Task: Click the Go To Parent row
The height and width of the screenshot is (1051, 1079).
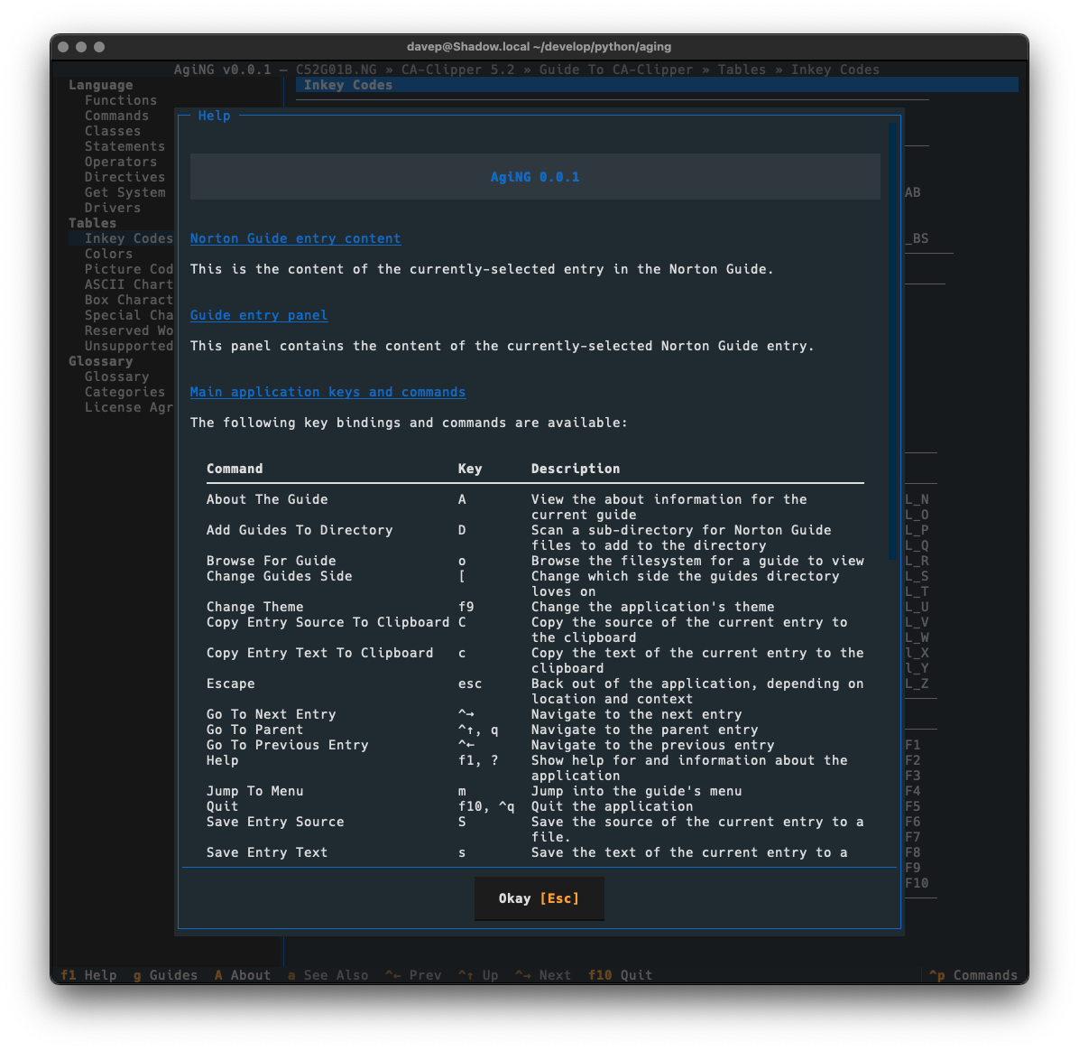Action: pyautogui.click(x=535, y=730)
